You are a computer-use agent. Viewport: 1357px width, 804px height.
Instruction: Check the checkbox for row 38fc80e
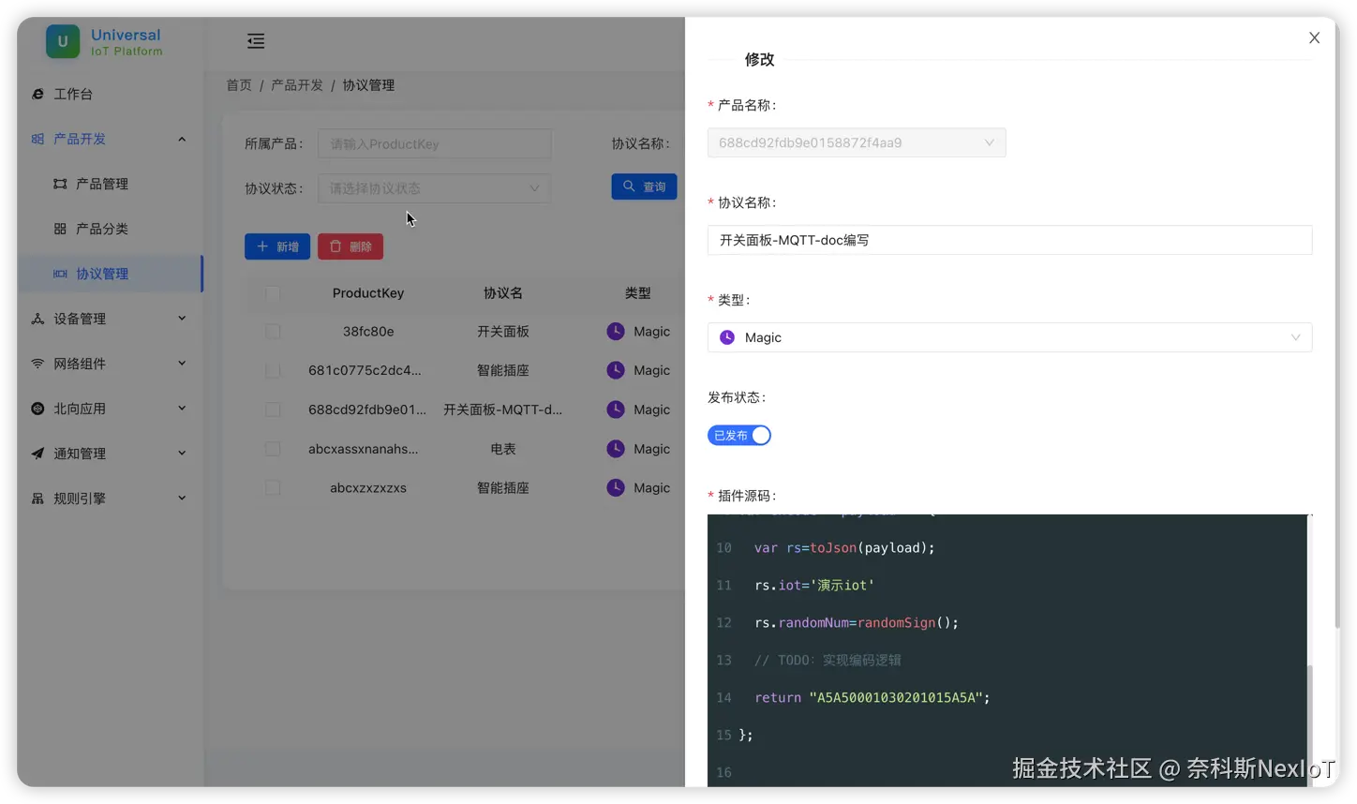(x=272, y=331)
